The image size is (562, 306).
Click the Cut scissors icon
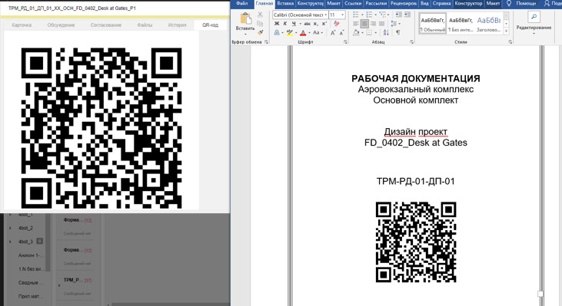coord(260,15)
